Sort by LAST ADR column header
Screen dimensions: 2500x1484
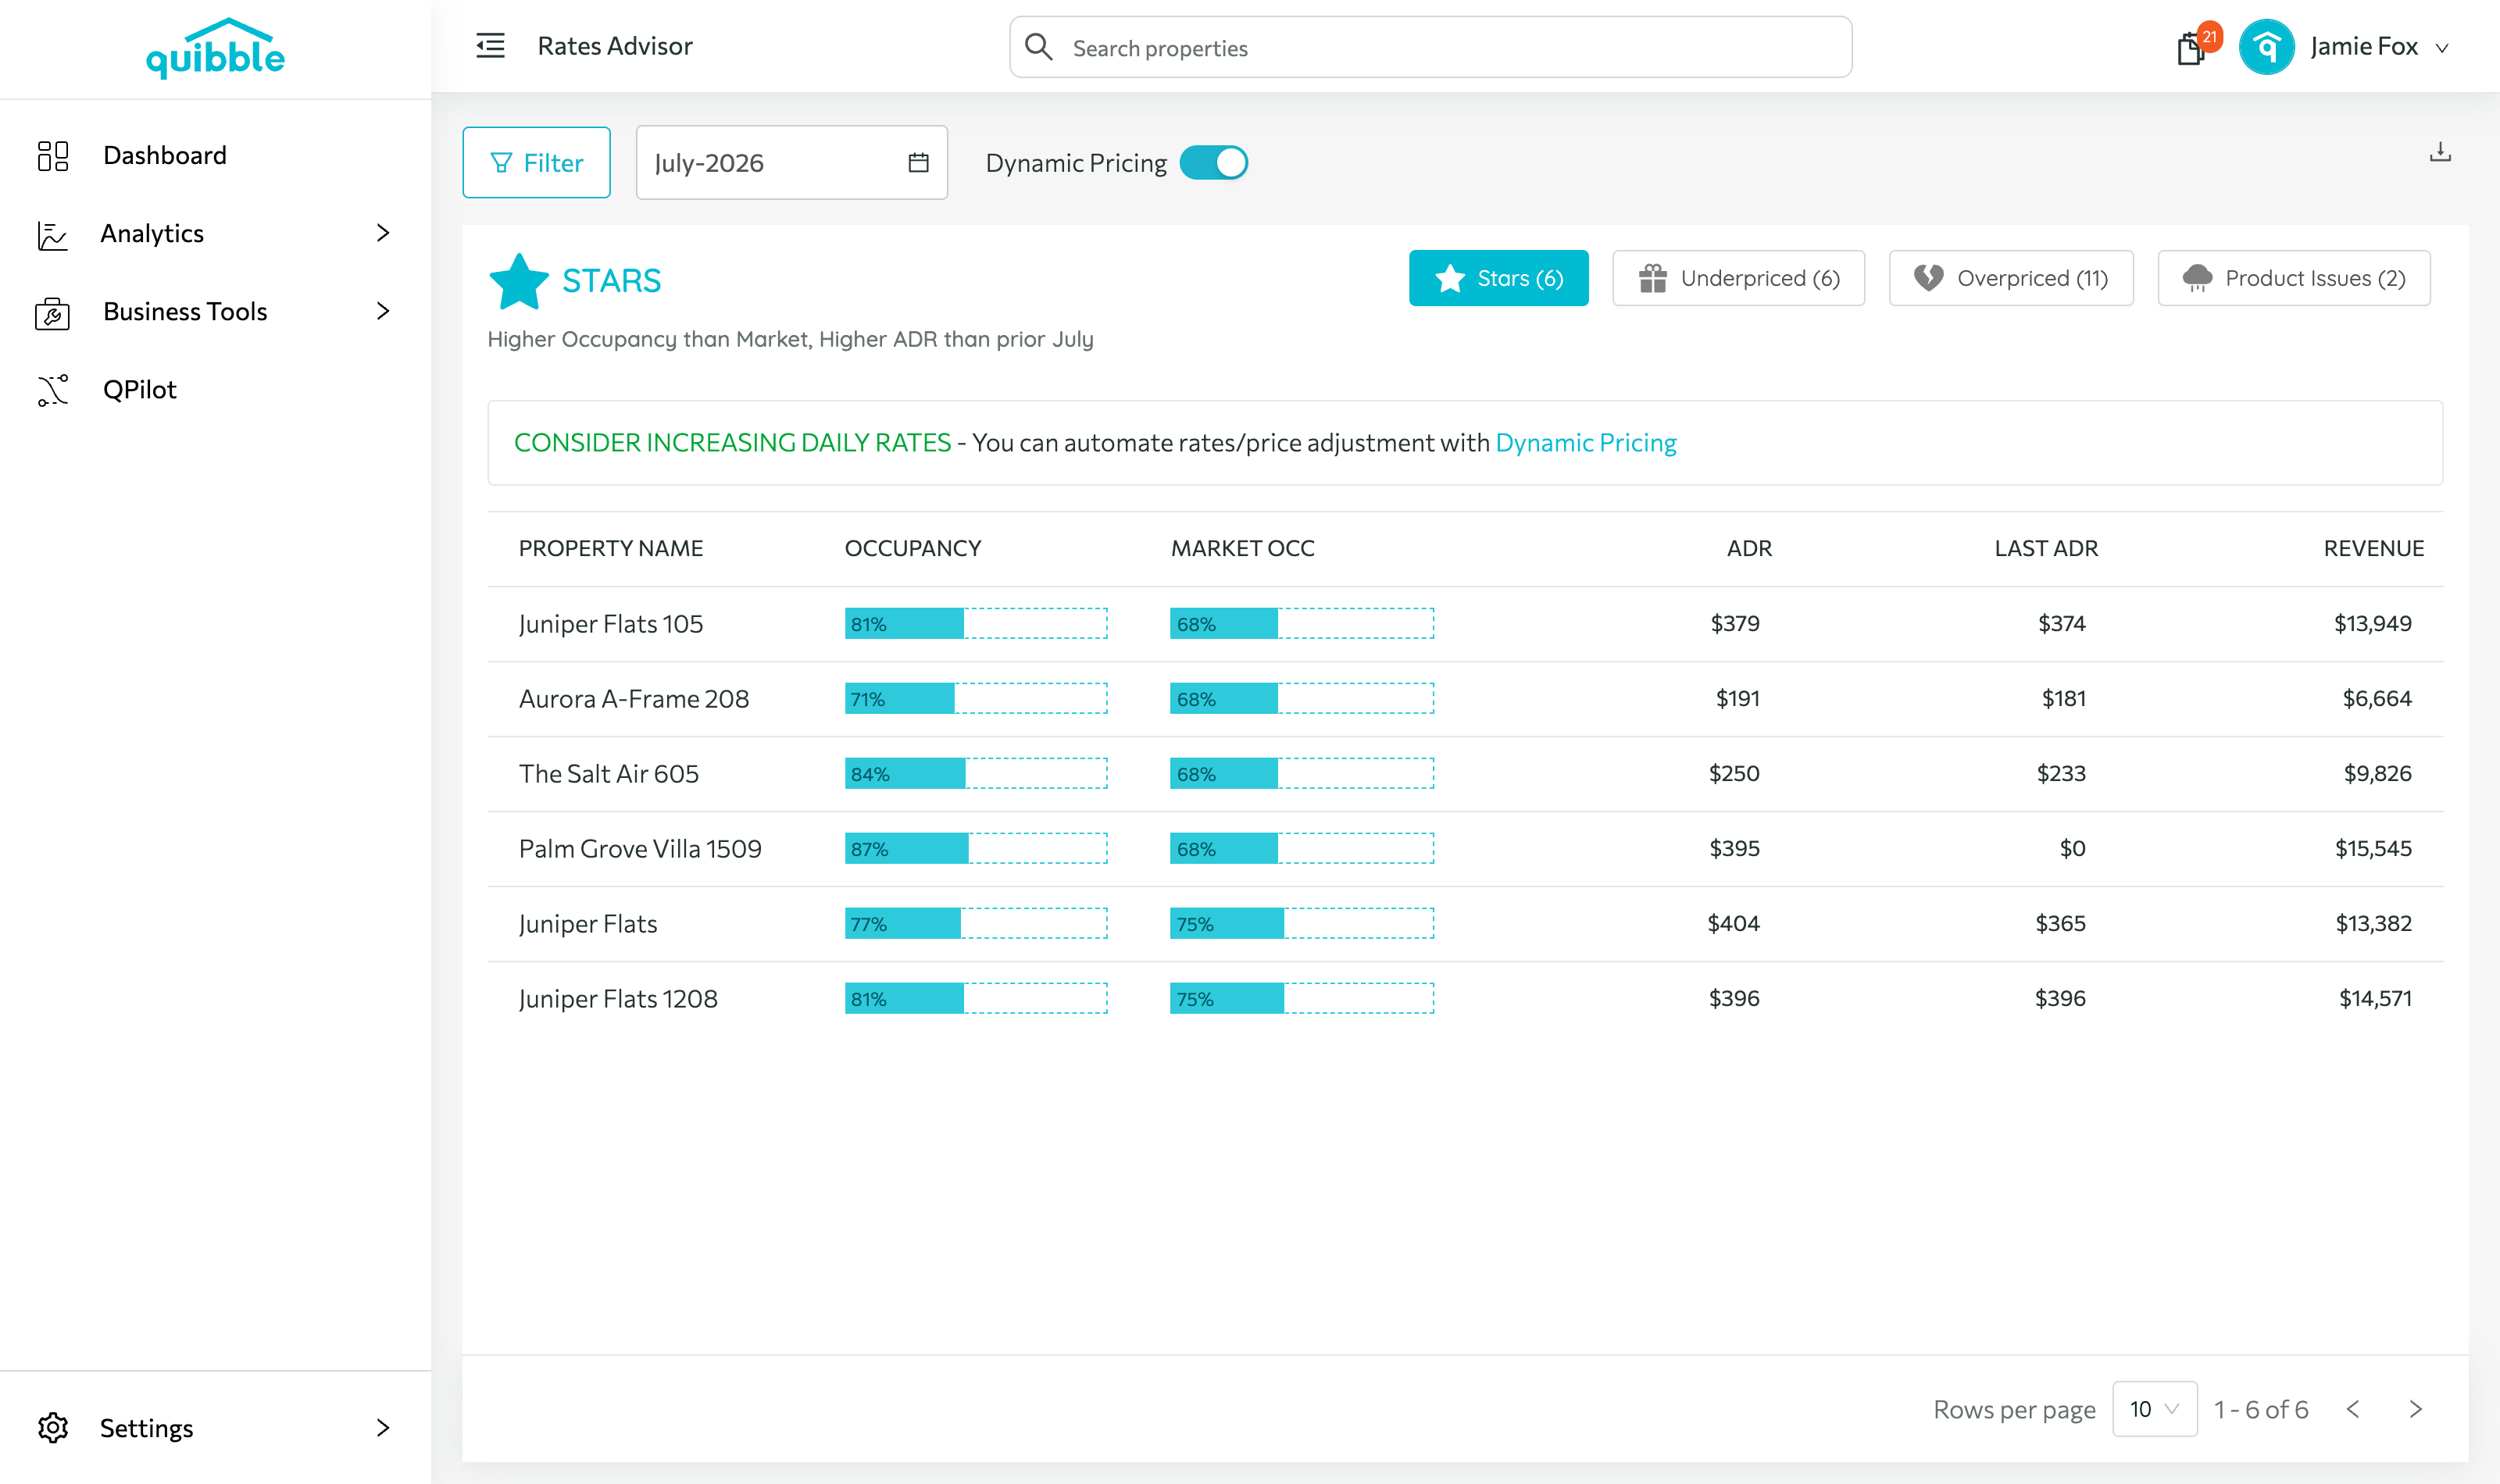(2046, 548)
